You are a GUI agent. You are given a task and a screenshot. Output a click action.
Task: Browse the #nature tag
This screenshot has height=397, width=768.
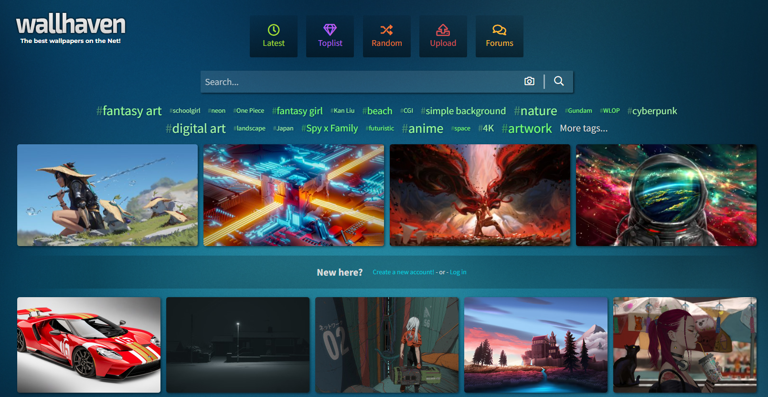535,111
